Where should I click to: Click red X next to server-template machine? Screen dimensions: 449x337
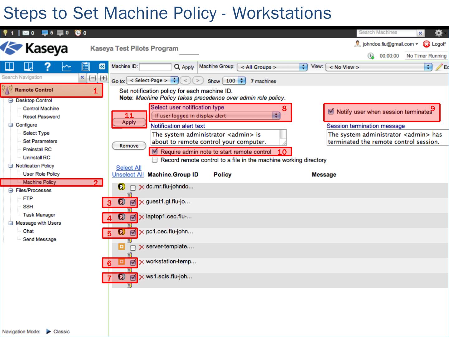142,247
